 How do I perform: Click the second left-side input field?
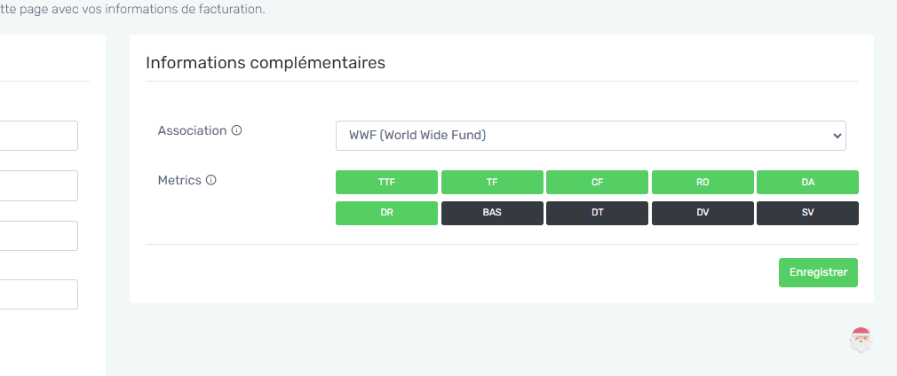(x=39, y=185)
